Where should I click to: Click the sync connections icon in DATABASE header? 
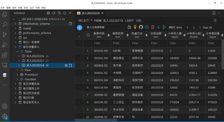pyautogui.click(x=54, y=13)
